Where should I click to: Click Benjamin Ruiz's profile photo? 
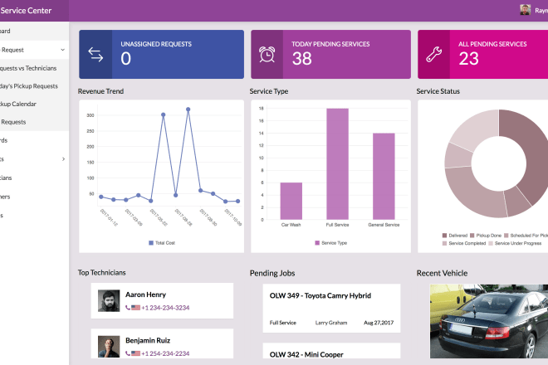[x=110, y=346]
